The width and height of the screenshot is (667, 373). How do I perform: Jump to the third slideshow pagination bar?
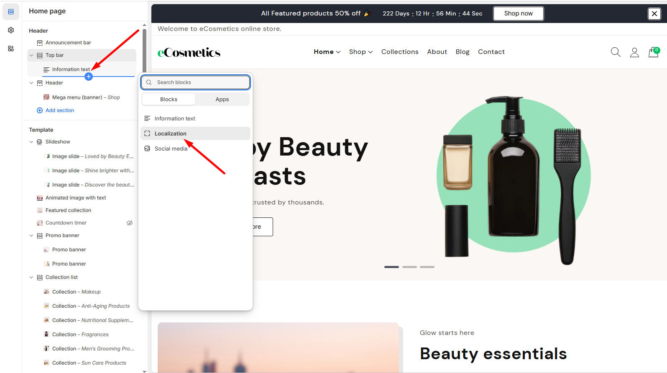427,267
